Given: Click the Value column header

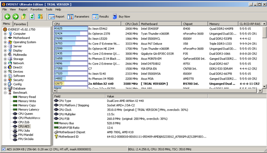Looking at the screenshot, I should pos(156,96).
